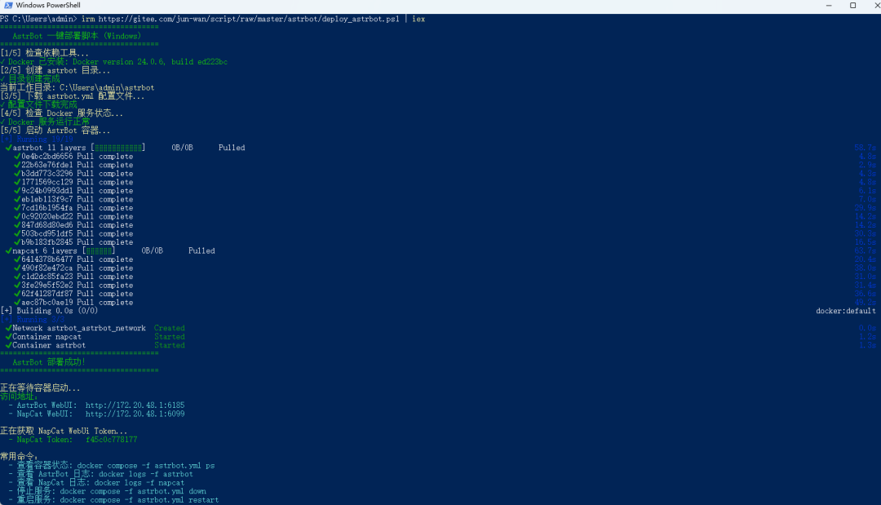Image resolution: width=881 pixels, height=505 pixels.
Task: Click the command docker logs -f astrbot
Action: (146, 474)
